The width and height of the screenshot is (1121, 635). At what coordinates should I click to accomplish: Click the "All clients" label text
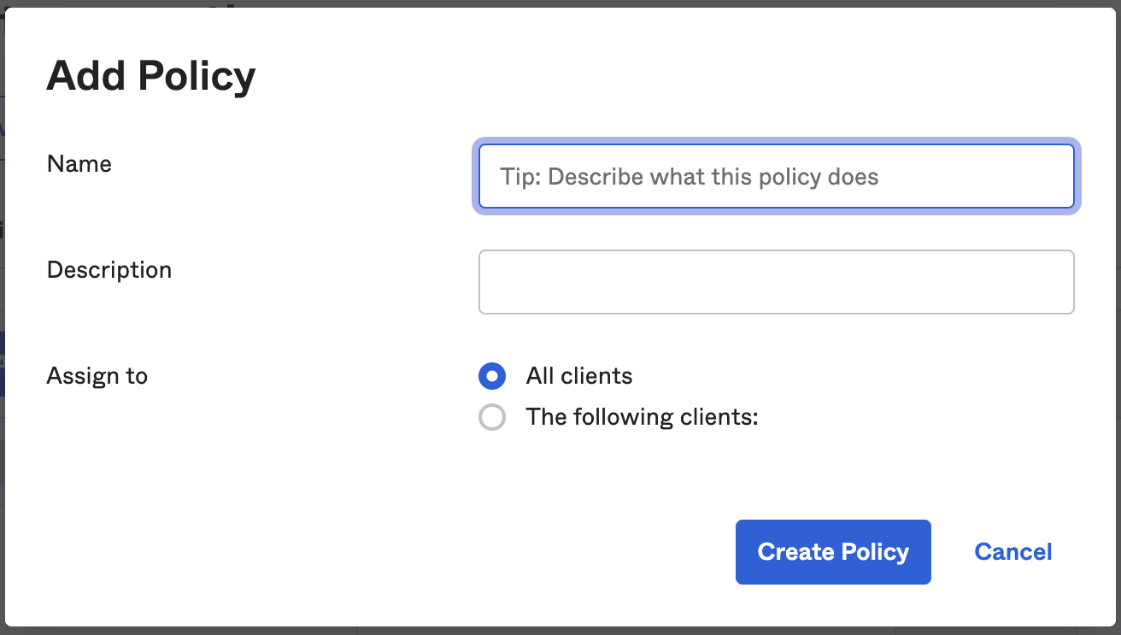(x=579, y=376)
